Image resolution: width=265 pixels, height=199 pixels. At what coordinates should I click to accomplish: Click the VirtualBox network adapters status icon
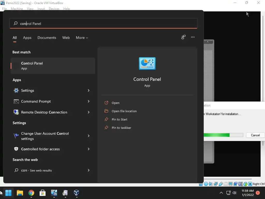point(216,184)
